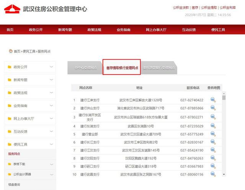This screenshot has height=190, width=245.
Task: Click 便民工具 in breadcrumb path
Action: [x=29, y=51]
